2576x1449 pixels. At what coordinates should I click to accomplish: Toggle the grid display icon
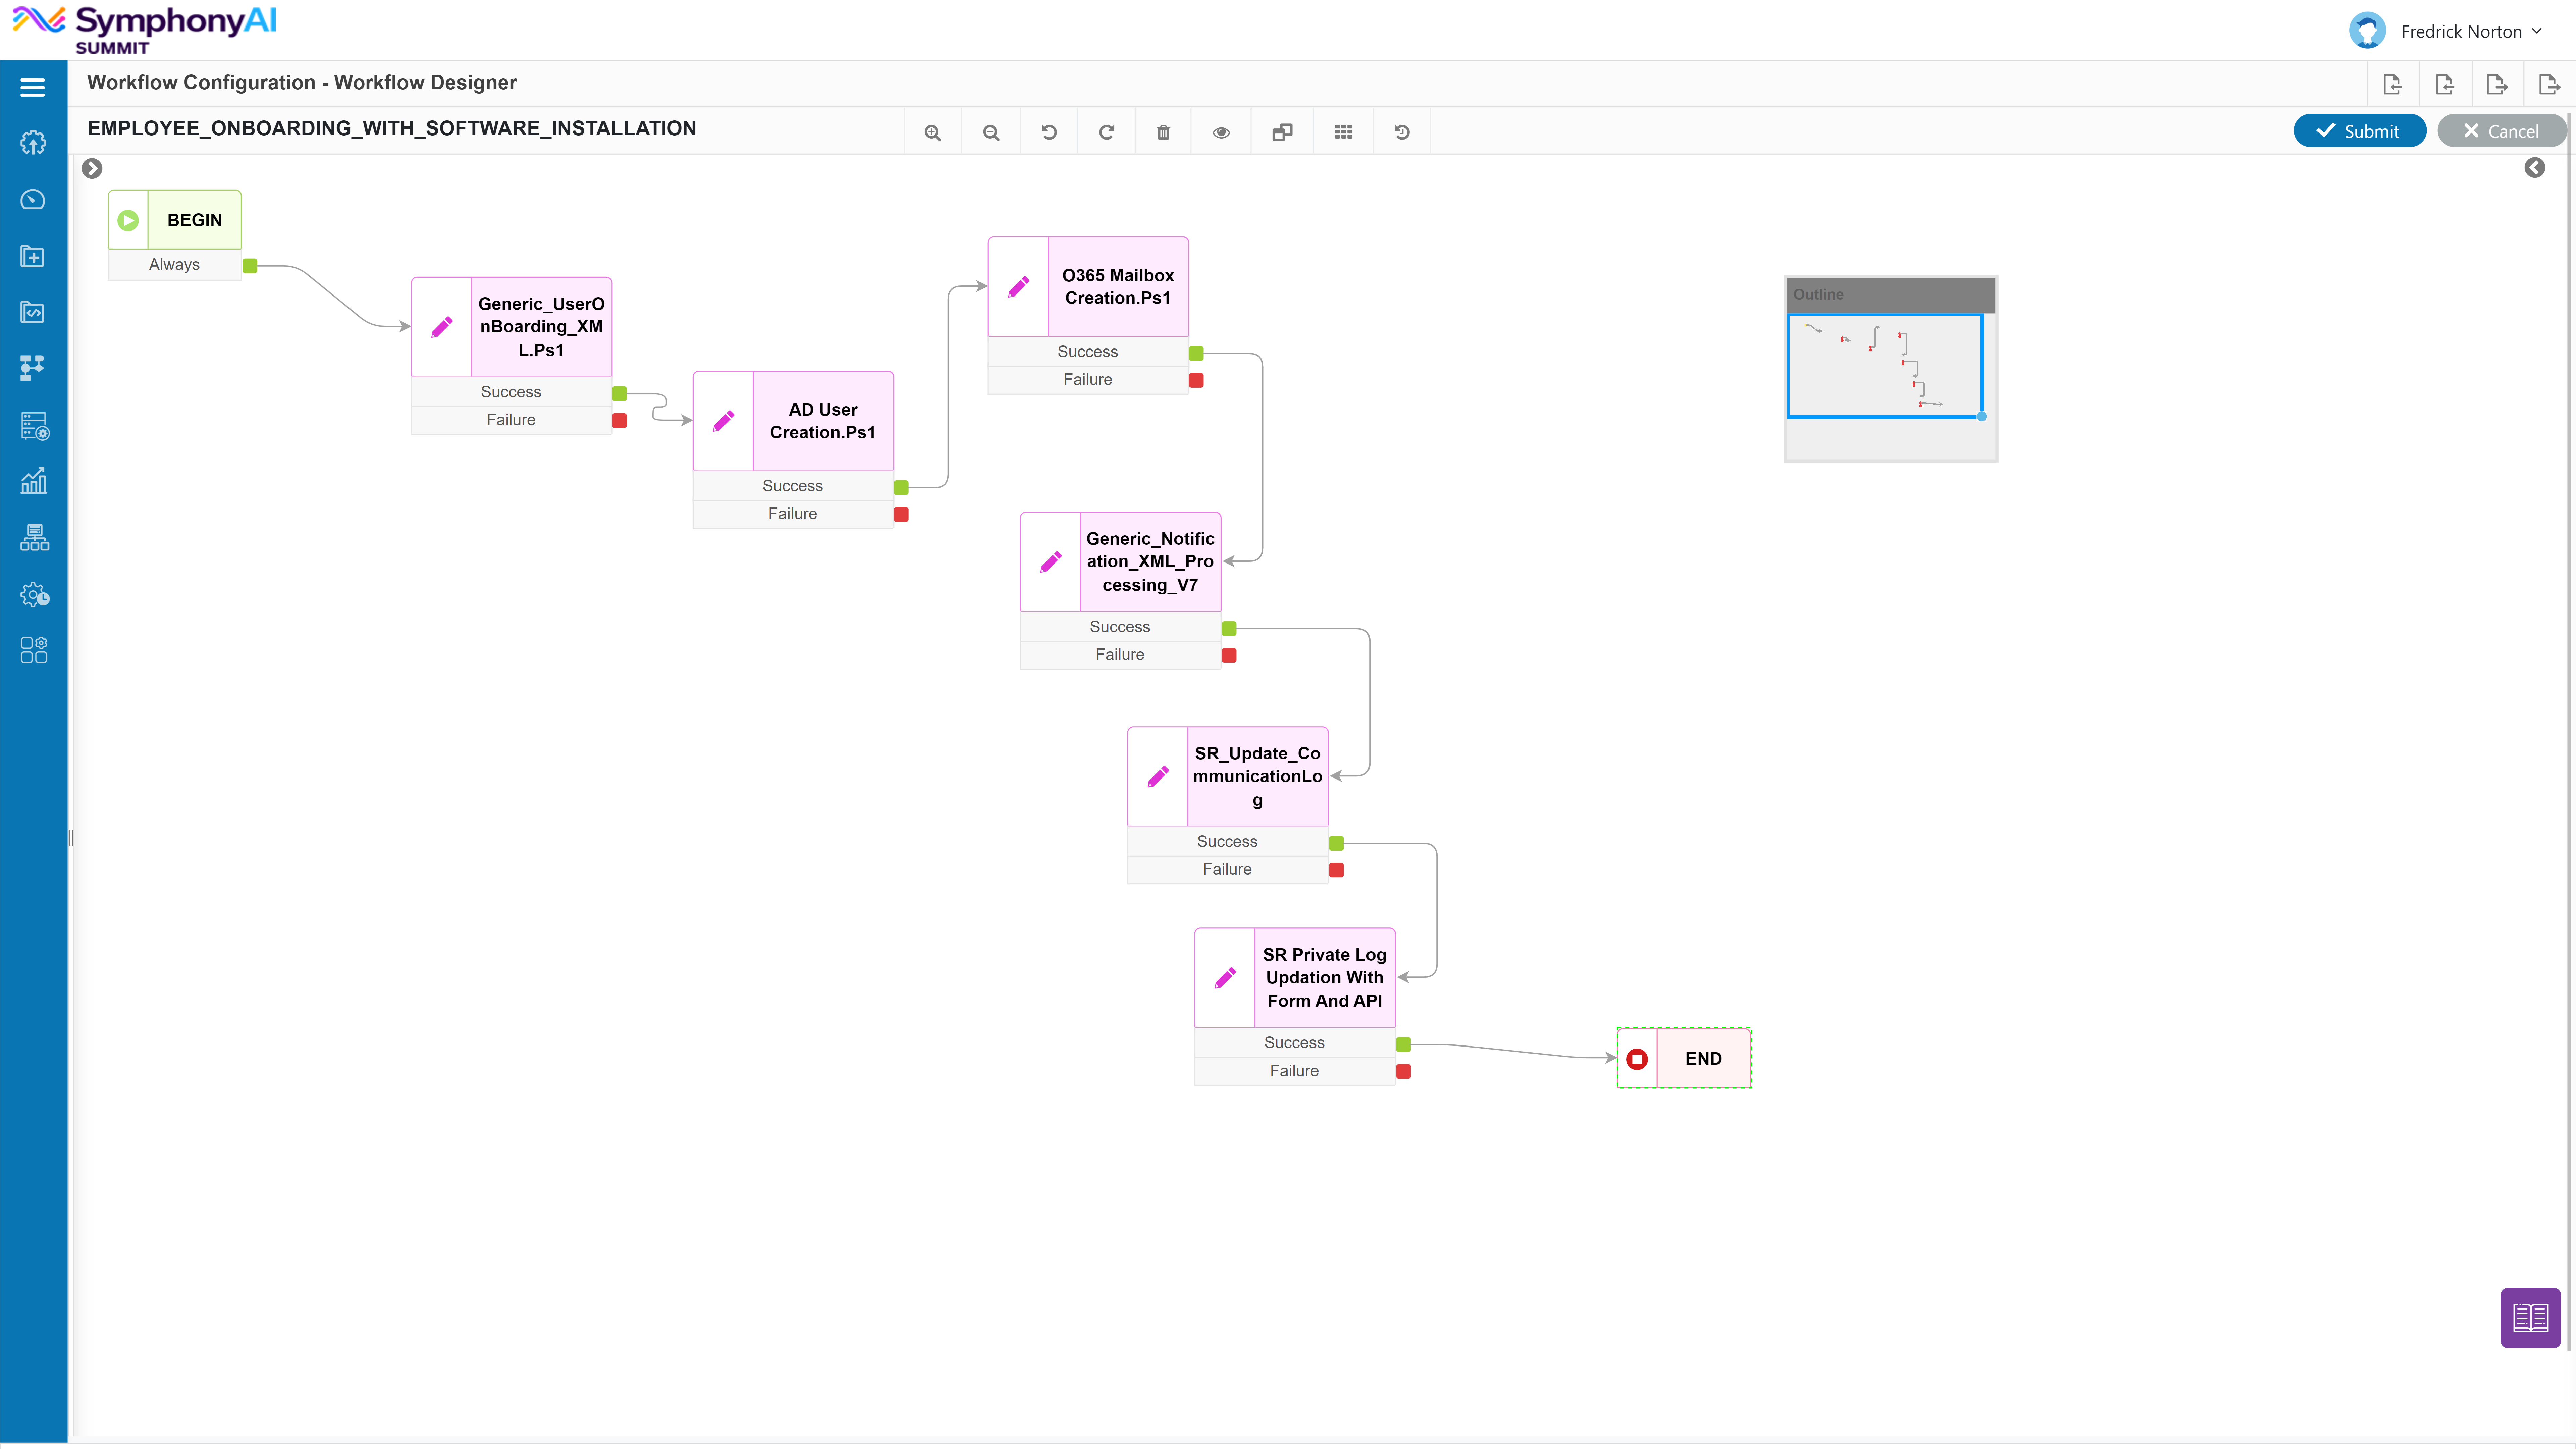click(x=1343, y=132)
